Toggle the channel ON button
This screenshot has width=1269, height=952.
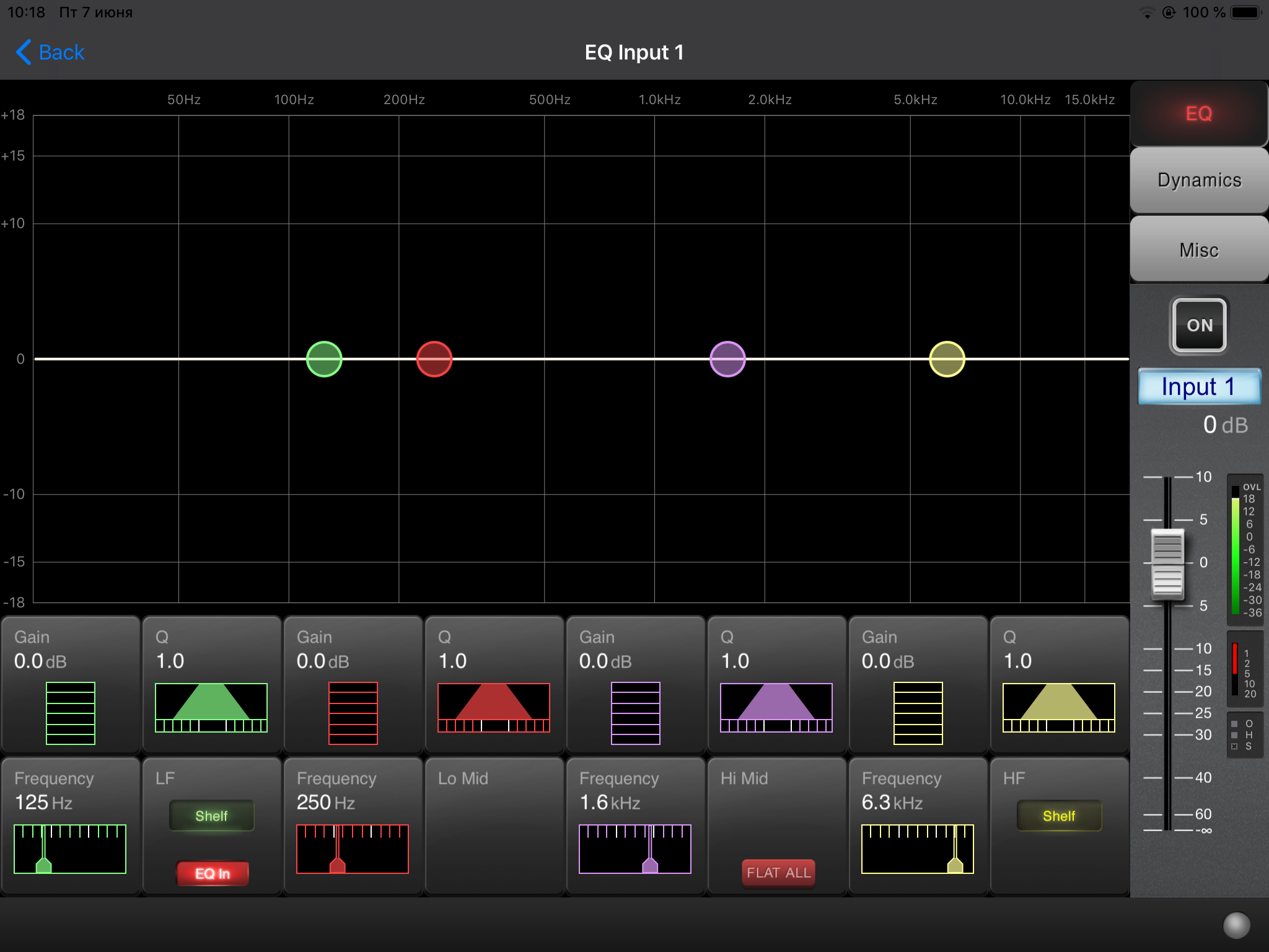(x=1199, y=325)
